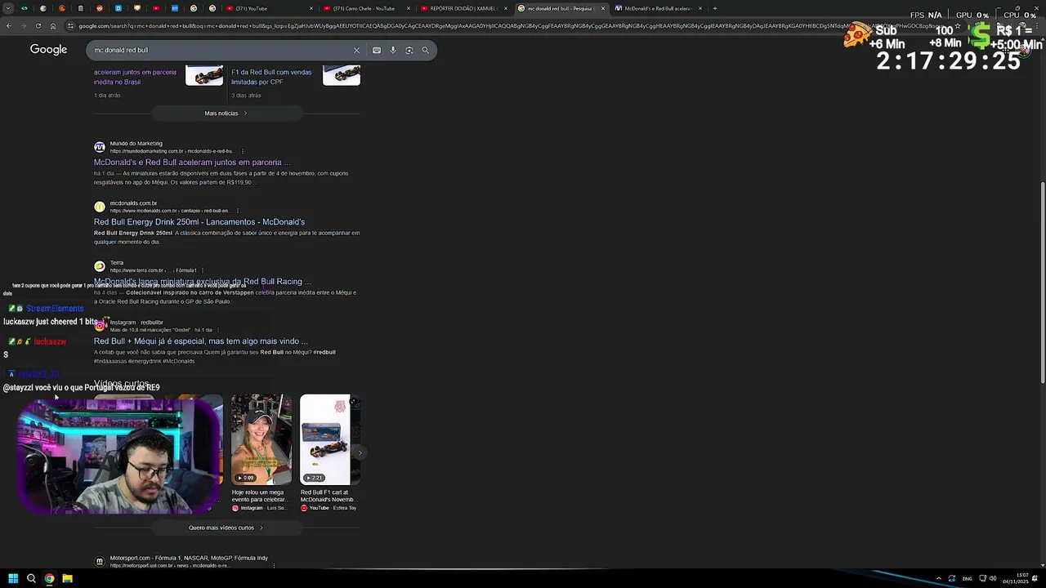Open McDonald's lança miniatura exclusiva Red Bull link
The height and width of the screenshot is (588, 1046).
[202, 282]
